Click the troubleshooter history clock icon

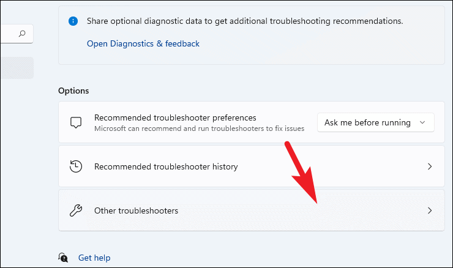76,166
